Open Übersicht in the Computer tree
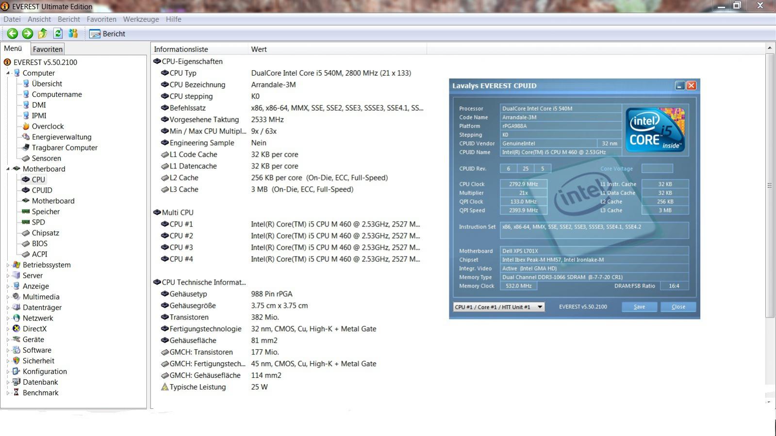This screenshot has width=776, height=436. pos(47,83)
